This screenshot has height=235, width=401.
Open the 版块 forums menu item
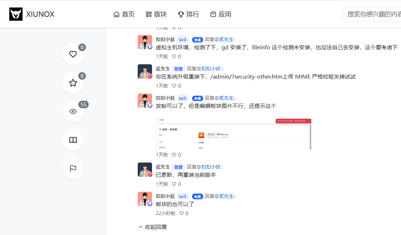156,14
